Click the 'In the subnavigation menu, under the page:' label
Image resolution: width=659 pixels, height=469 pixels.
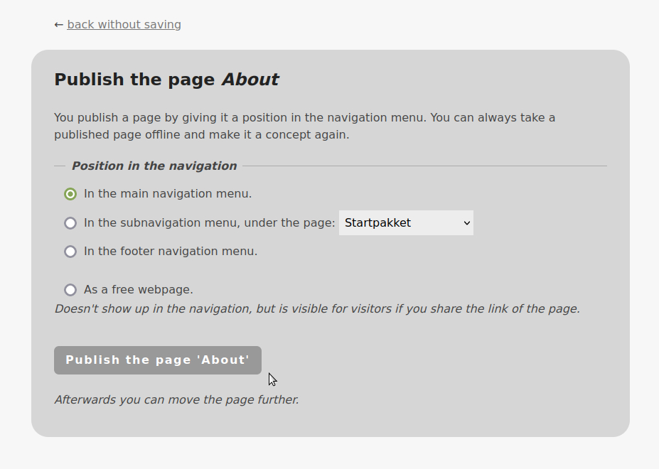pyautogui.click(x=209, y=223)
